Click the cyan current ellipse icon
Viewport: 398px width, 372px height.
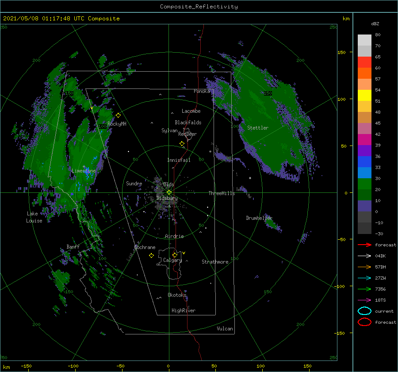pyautogui.click(x=364, y=311)
